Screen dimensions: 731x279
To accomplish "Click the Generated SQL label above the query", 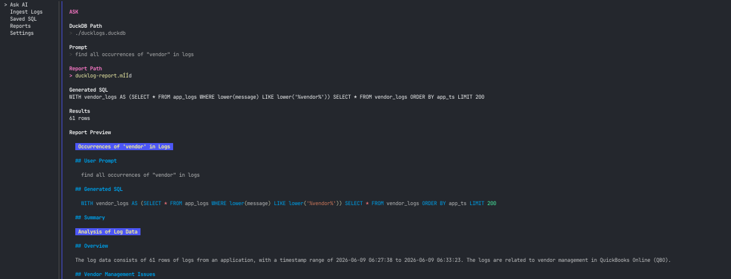I will [x=88, y=90].
